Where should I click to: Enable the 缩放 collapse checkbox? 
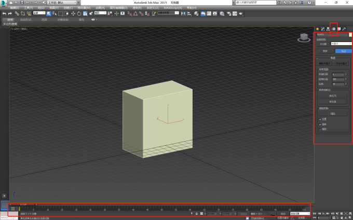[320, 129]
